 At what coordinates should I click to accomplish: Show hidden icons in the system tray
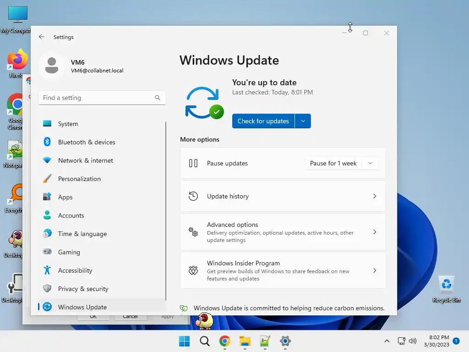pos(387,341)
